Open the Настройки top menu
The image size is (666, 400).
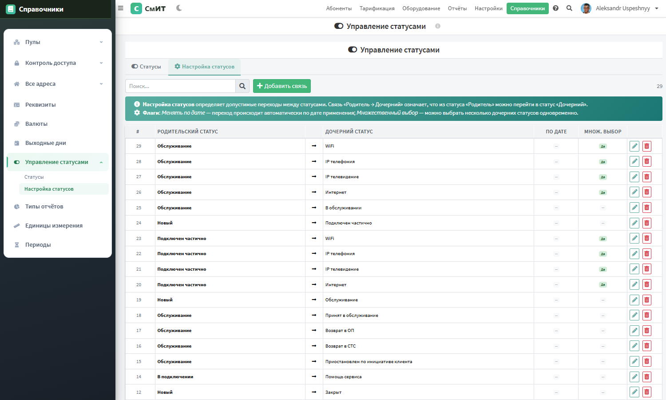point(488,8)
